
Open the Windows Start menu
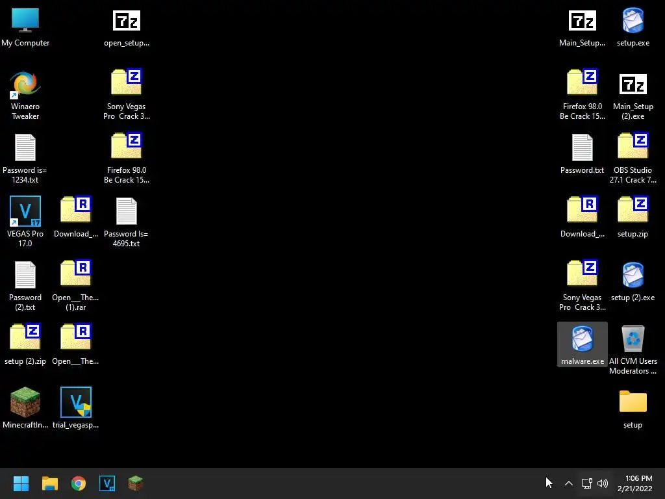tap(21, 483)
